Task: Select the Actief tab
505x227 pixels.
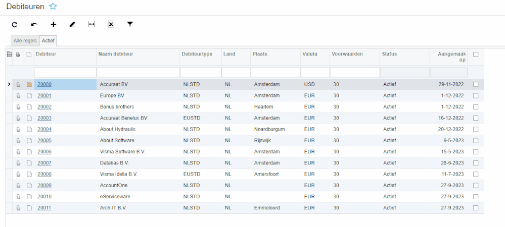Action: point(49,40)
